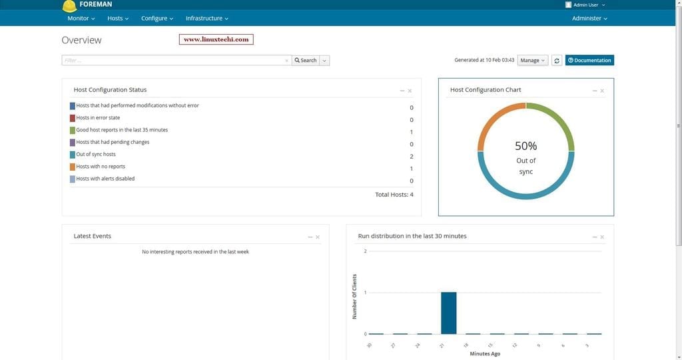This screenshot has height=360, width=682.
Task: Click the green segment of the donut chart
Action: click(x=557, y=120)
